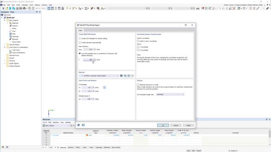Click Navigator Data tab icon at bottom-left

point(3,147)
